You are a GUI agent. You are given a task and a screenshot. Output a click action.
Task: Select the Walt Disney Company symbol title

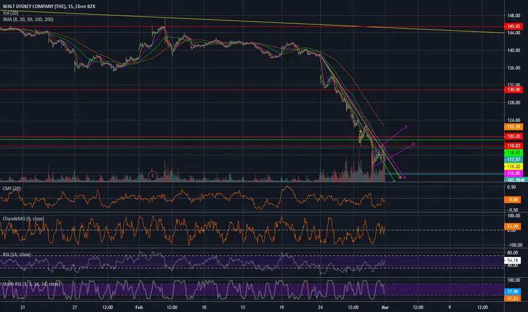pos(49,6)
